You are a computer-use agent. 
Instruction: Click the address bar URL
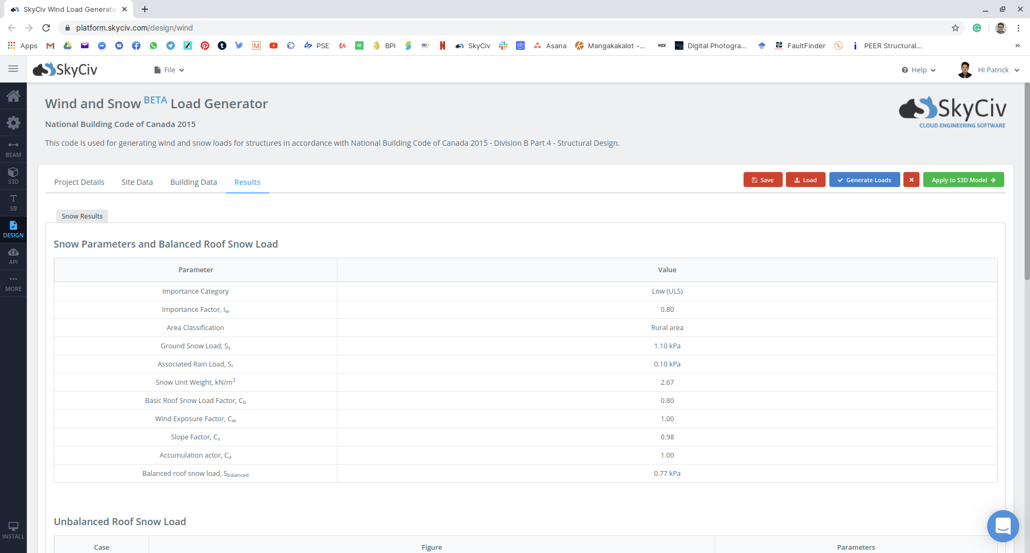pos(134,28)
